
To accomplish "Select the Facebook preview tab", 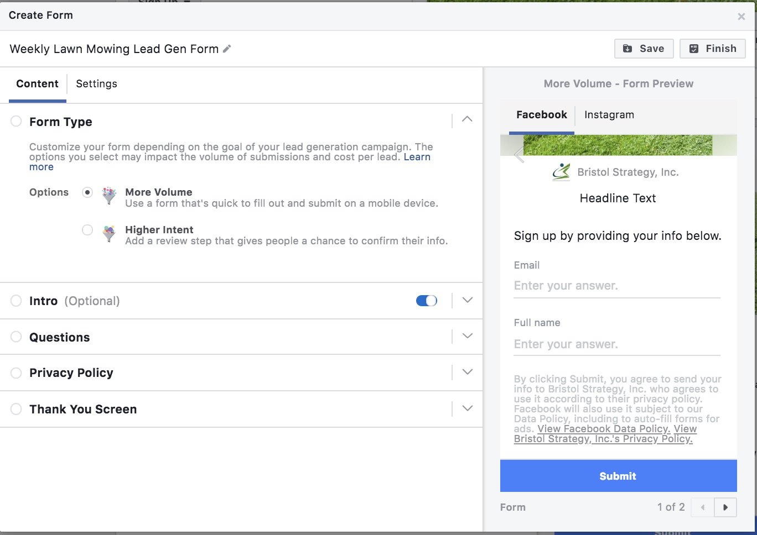I will 542,115.
